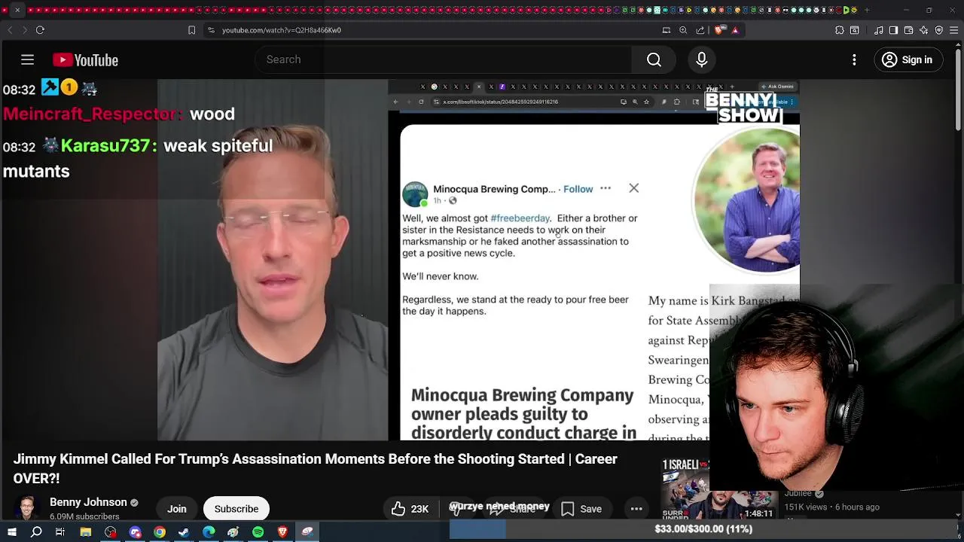Go to YouTube home via logo
Viewport: 964px width, 542px height.
pyautogui.click(x=85, y=60)
